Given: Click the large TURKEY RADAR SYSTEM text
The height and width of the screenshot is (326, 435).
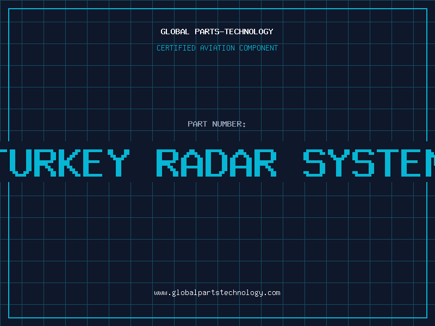Looking at the screenshot, I should [x=217, y=162].
